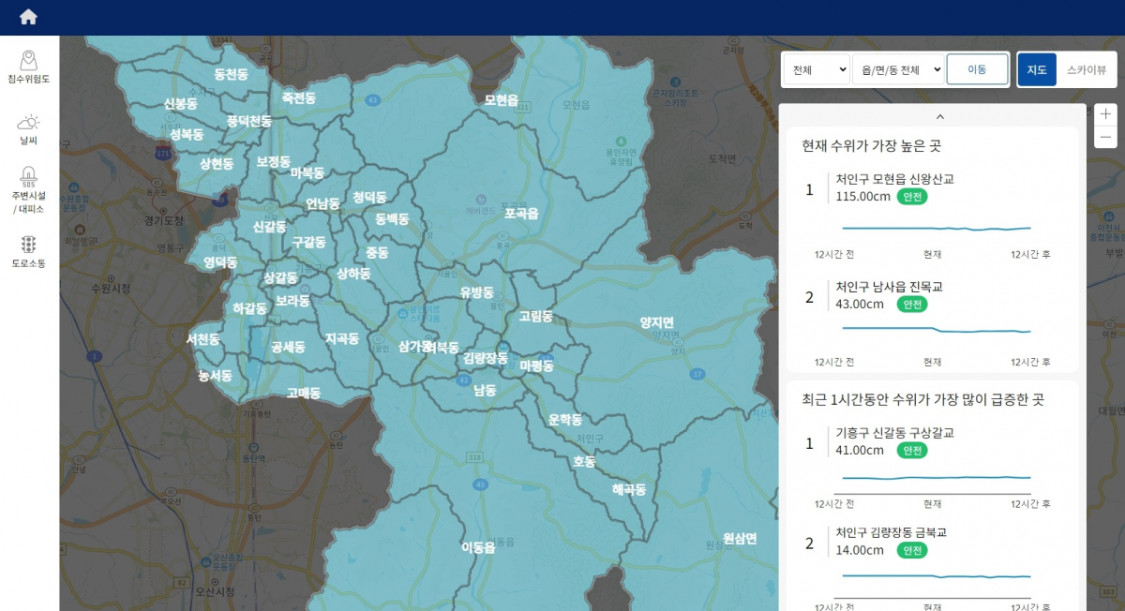Screen dimensions: 1125x611
Task: Click the 진목교 water level trend graph
Action: (937, 331)
